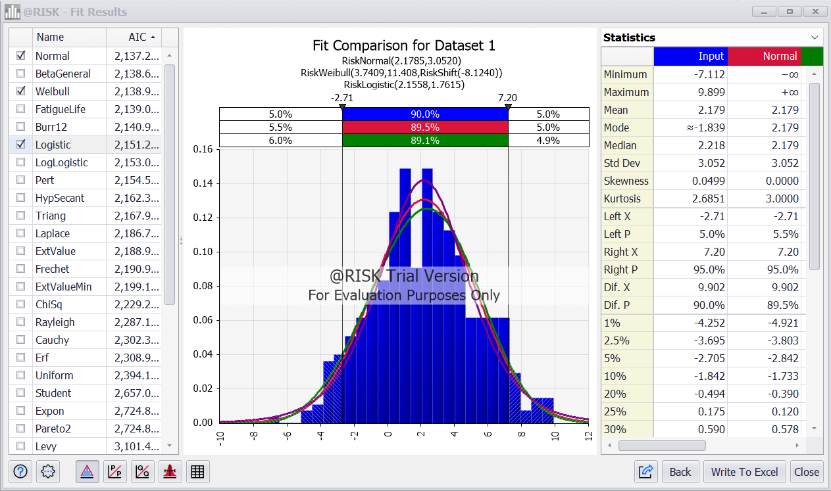
Task: Uncheck the Weibull distribution fit
Action: pos(20,92)
